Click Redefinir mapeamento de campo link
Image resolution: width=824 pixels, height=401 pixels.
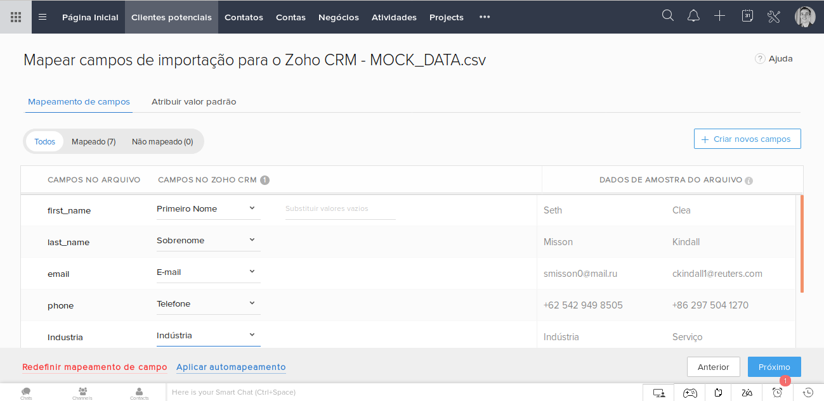coord(95,367)
